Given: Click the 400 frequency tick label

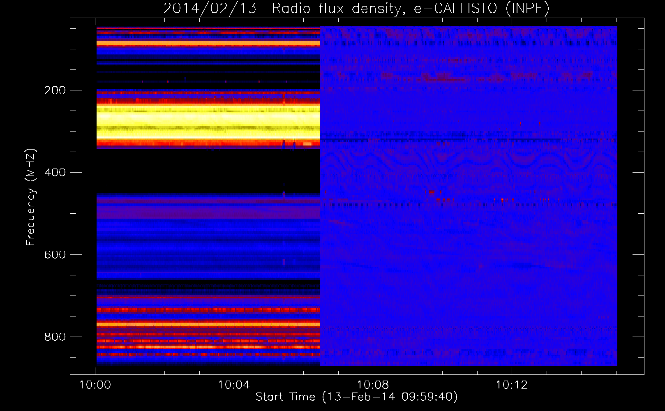Looking at the screenshot, I should [55, 173].
